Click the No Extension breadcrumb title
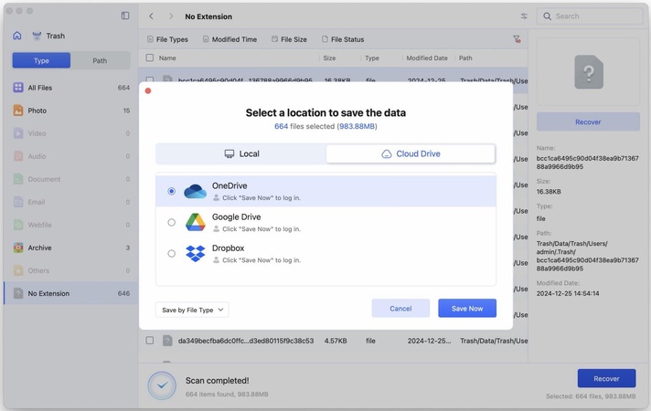The width and height of the screenshot is (651, 411). click(208, 16)
